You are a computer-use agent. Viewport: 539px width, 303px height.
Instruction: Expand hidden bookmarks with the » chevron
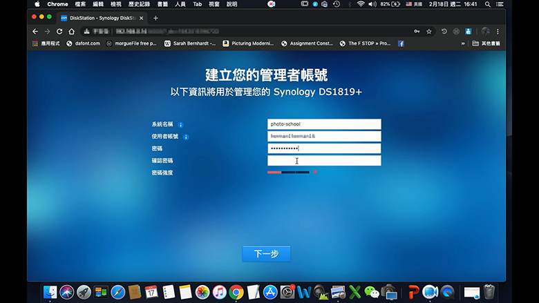pos(463,43)
